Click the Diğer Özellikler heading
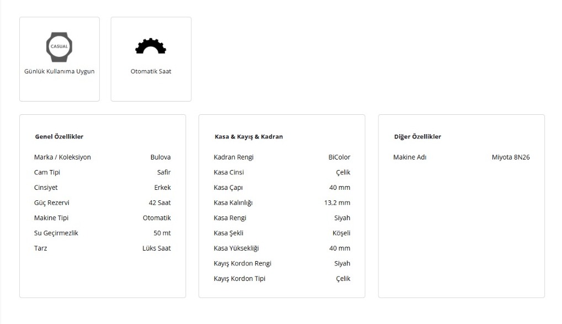The image size is (562, 324). coord(418,136)
